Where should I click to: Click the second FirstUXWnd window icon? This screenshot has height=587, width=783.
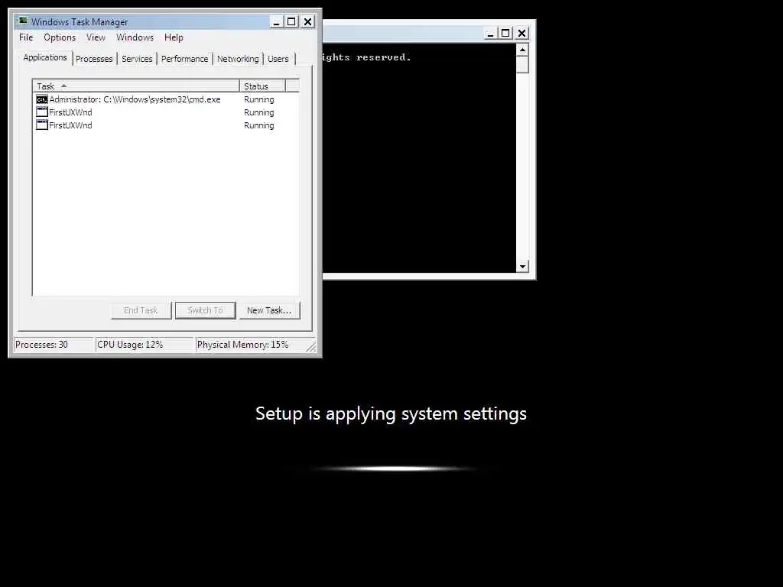[x=42, y=125]
